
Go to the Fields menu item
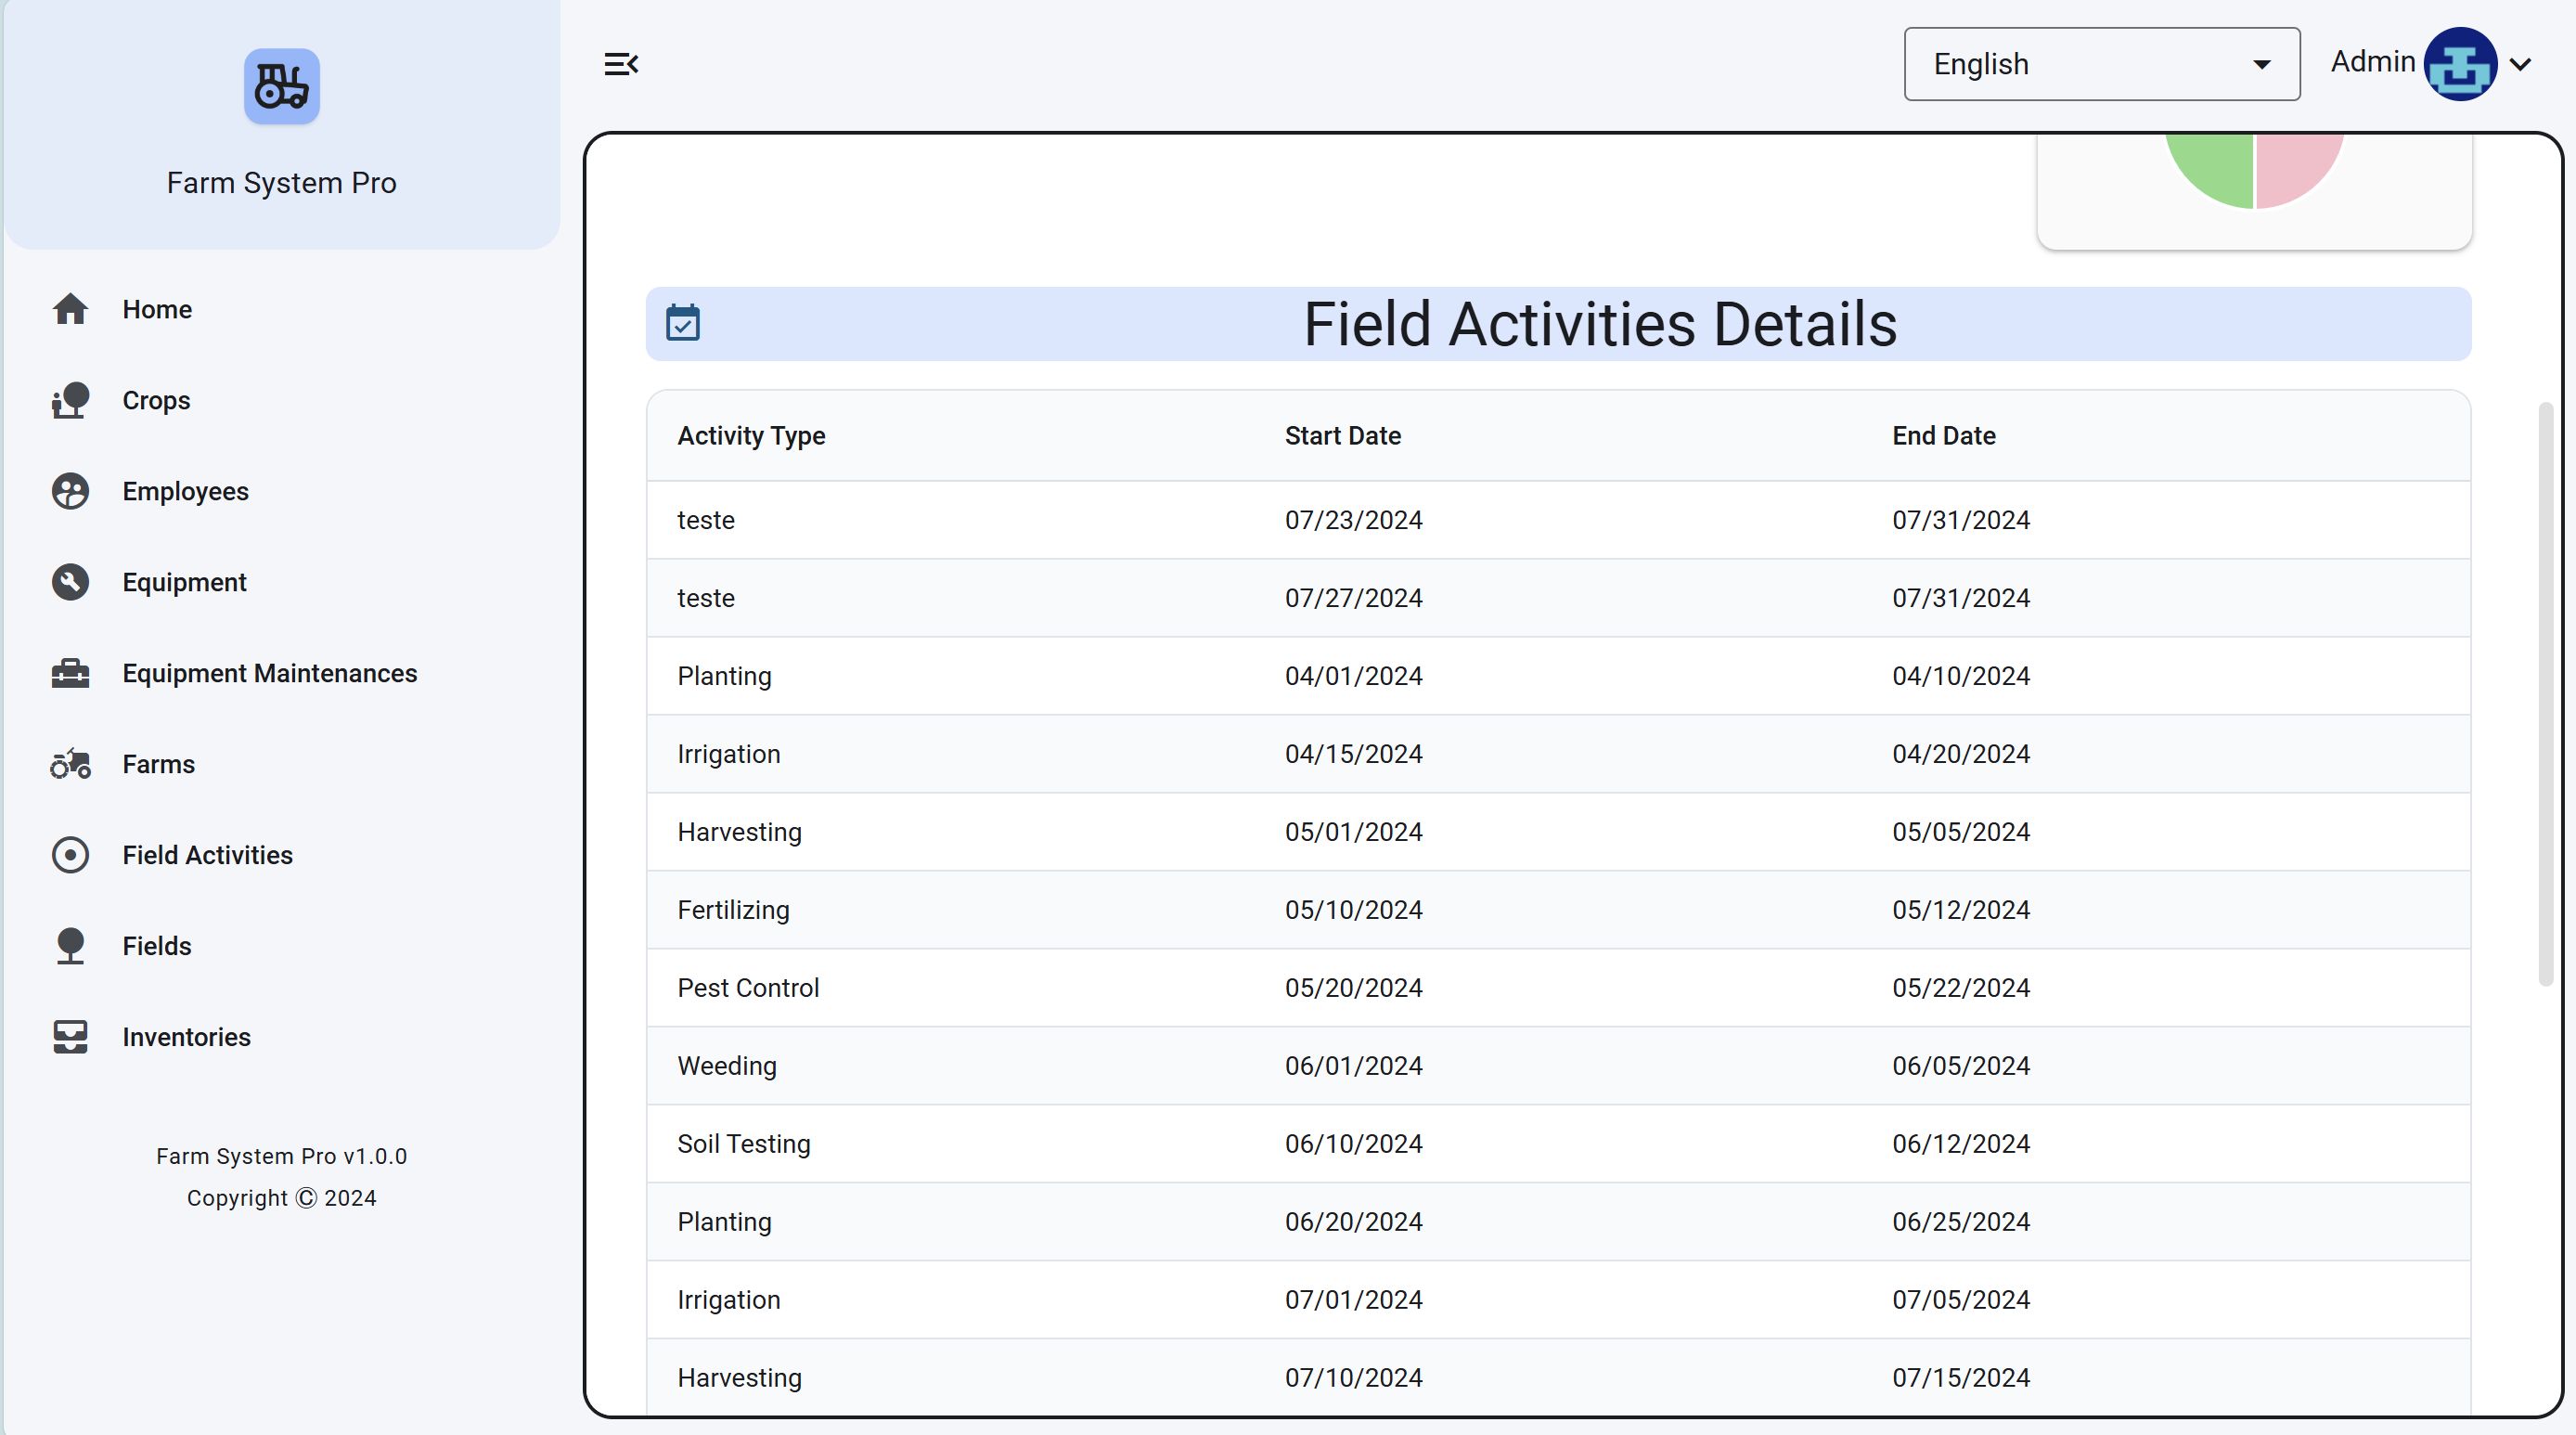(x=157, y=946)
